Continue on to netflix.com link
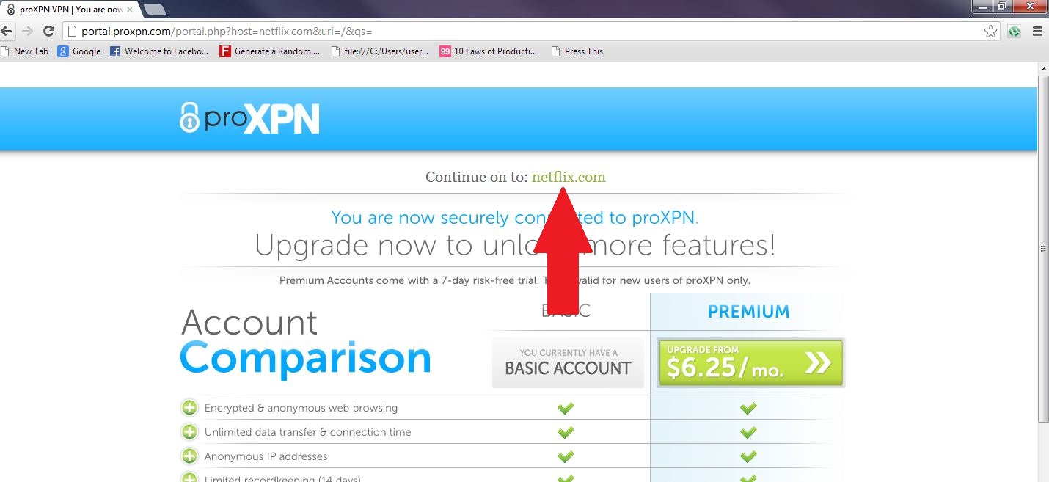 point(569,177)
